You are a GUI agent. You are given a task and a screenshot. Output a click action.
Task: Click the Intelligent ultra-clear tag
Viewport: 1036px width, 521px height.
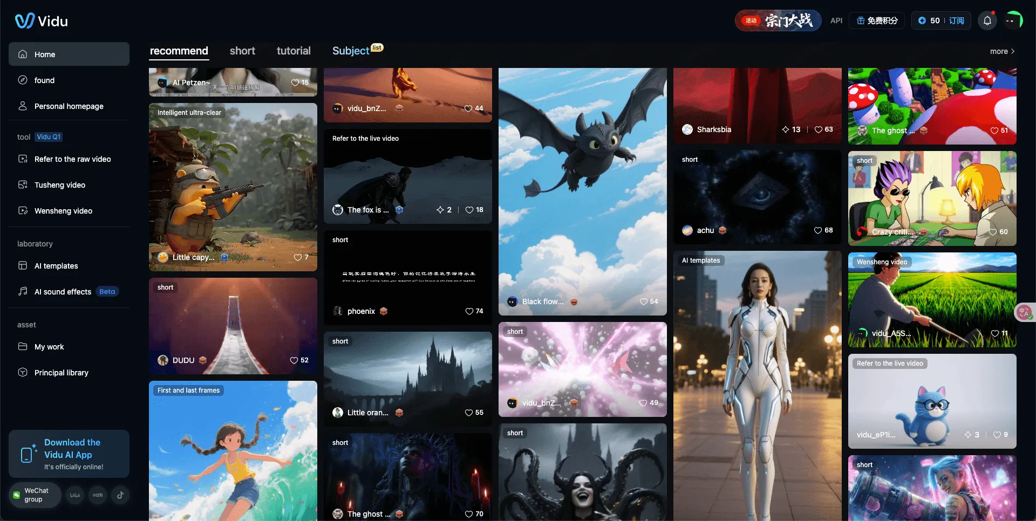point(189,113)
